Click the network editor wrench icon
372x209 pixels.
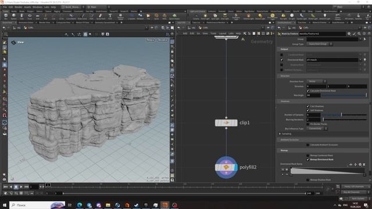245,34
